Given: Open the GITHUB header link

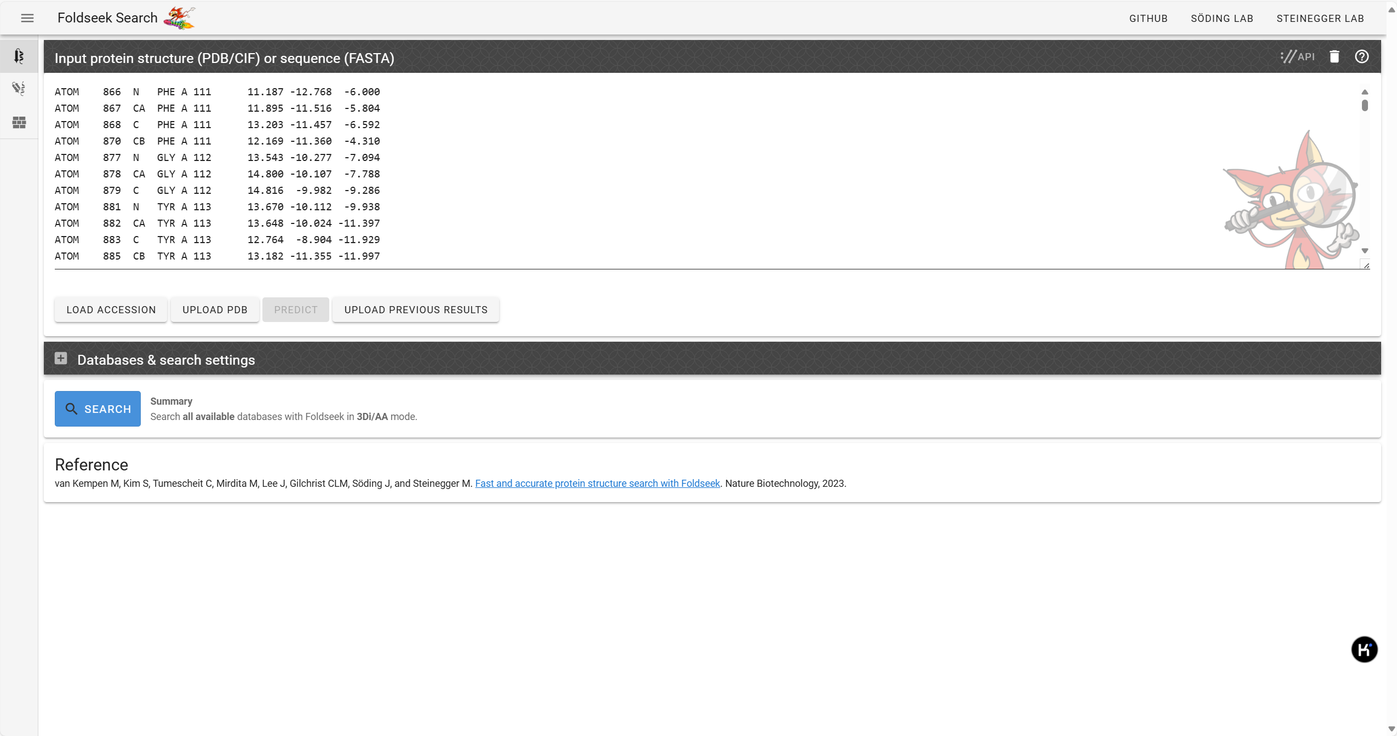Looking at the screenshot, I should click(1148, 19).
